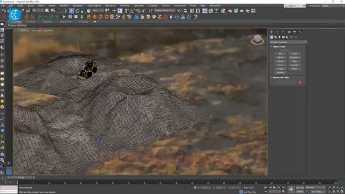Open the Rendering menu

click(111, 6)
